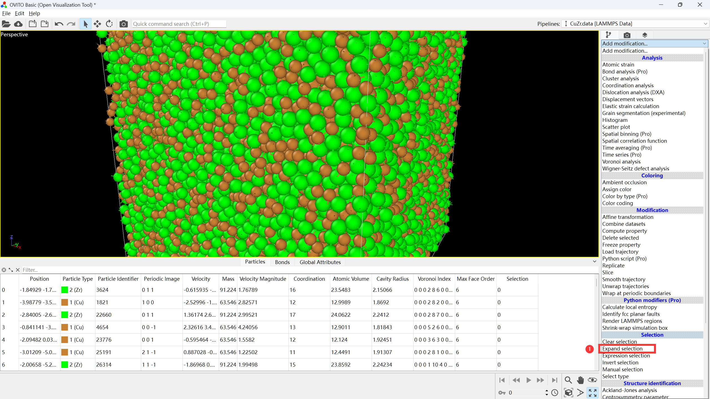Choose Expand selection from modifier list

(622, 349)
